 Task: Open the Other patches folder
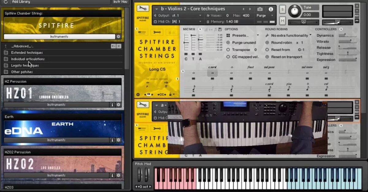(x=22, y=72)
